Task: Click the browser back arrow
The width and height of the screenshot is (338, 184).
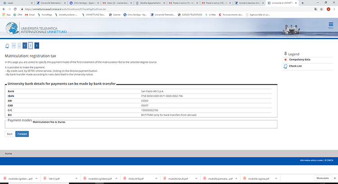Action: [x=4, y=9]
